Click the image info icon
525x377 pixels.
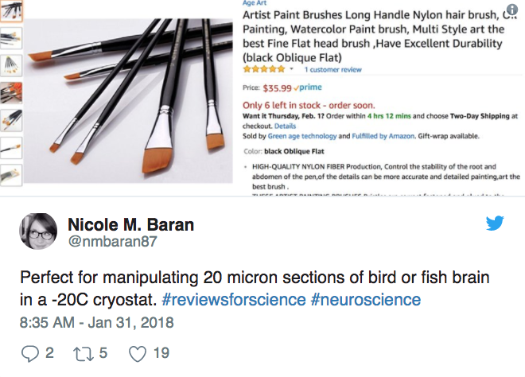click(512, 9)
